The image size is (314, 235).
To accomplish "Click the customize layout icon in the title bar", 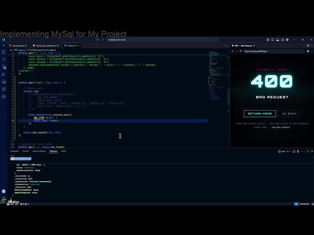I will click(x=268, y=40).
